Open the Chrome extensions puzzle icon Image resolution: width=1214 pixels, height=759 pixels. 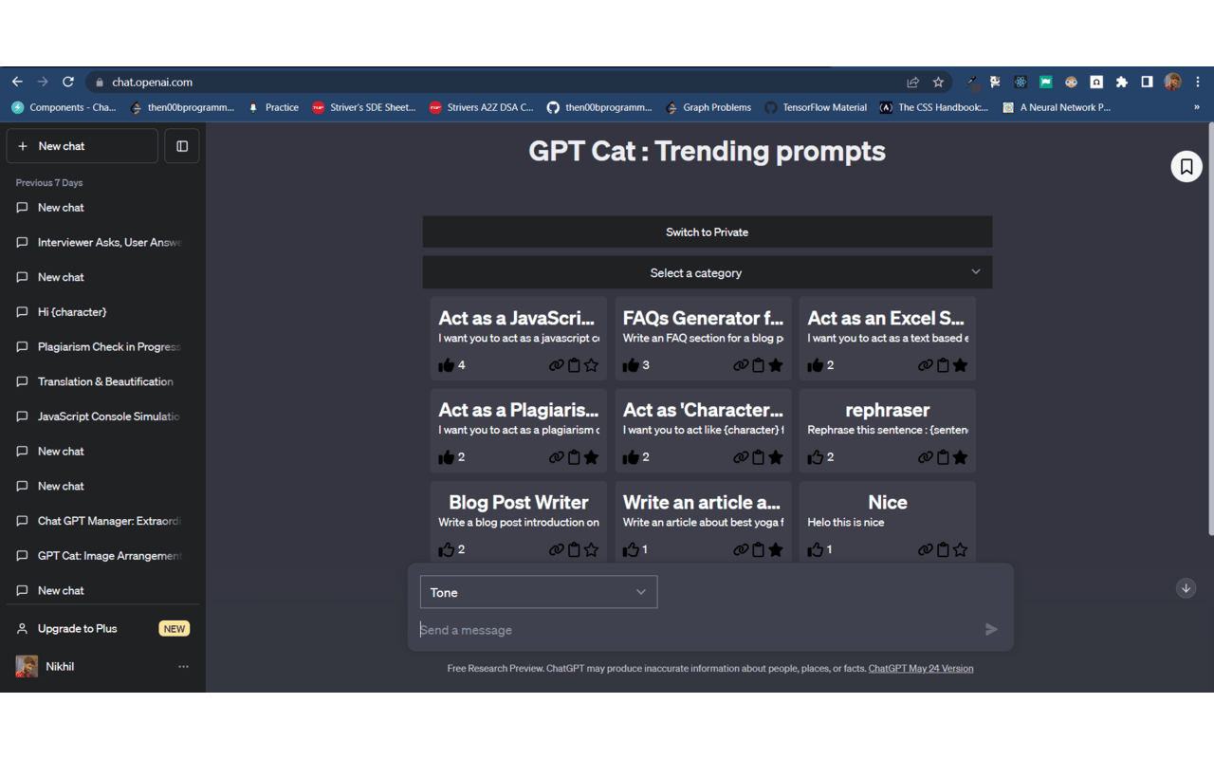(x=1122, y=83)
